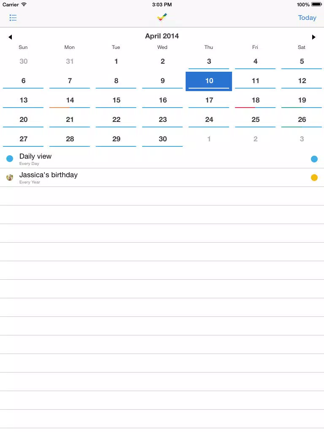Screen dimensions: 324x432
Task: Go to next month arrow
Action: (313, 37)
